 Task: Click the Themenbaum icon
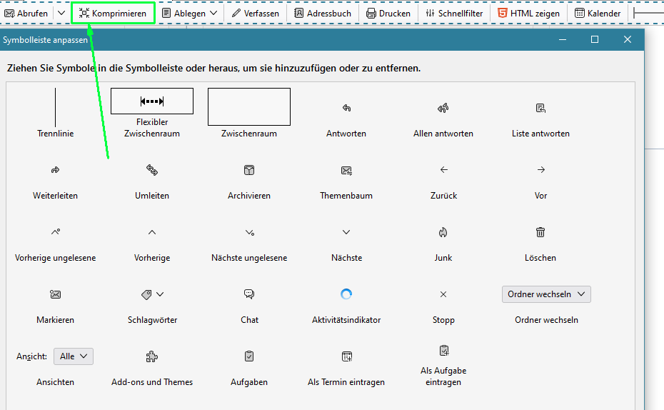(x=346, y=170)
